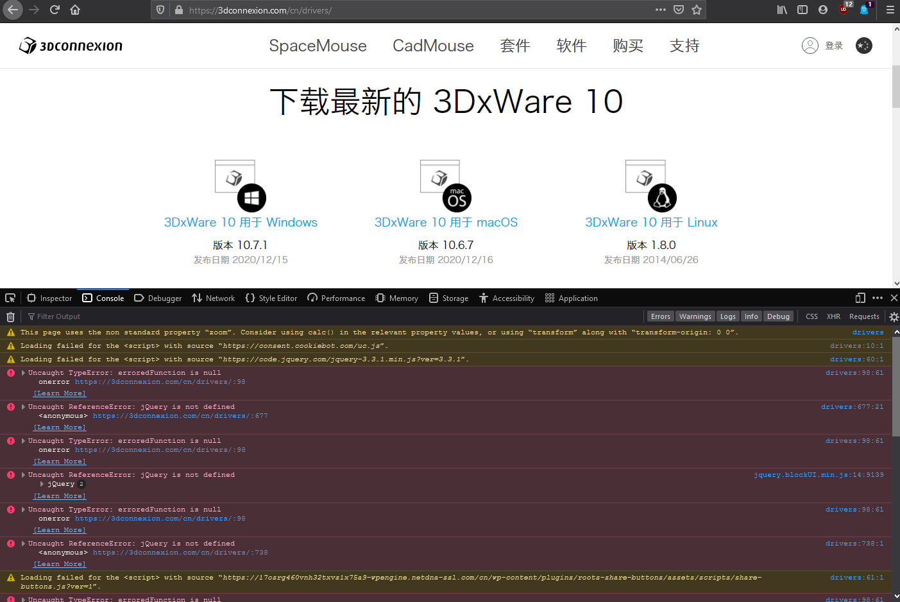The image size is (900, 602).
Task: Open the Library icon in browser toolbar
Action: (782, 10)
